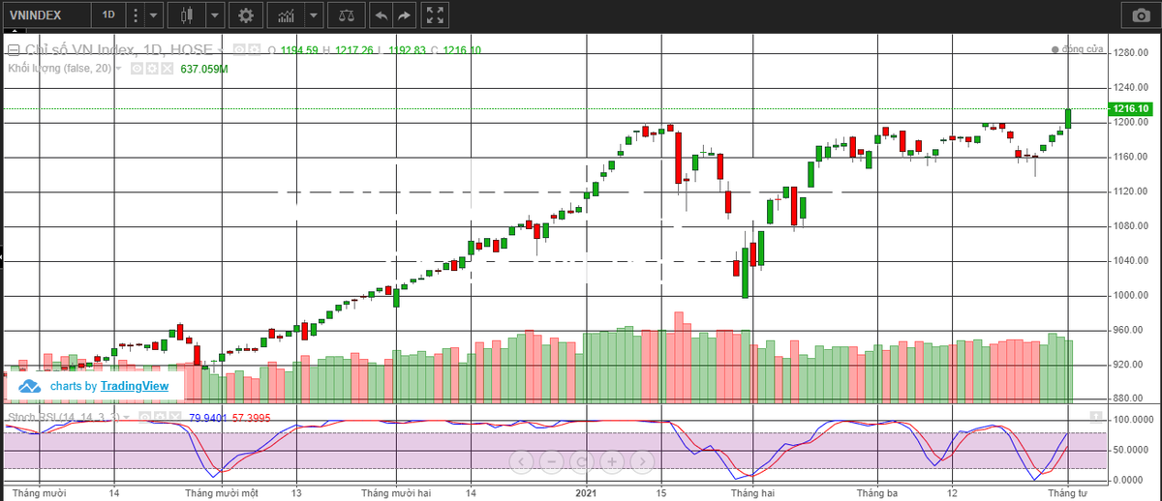The width and height of the screenshot is (1162, 501).
Task: Expand the chart style dropdown arrow
Action: coord(214,15)
